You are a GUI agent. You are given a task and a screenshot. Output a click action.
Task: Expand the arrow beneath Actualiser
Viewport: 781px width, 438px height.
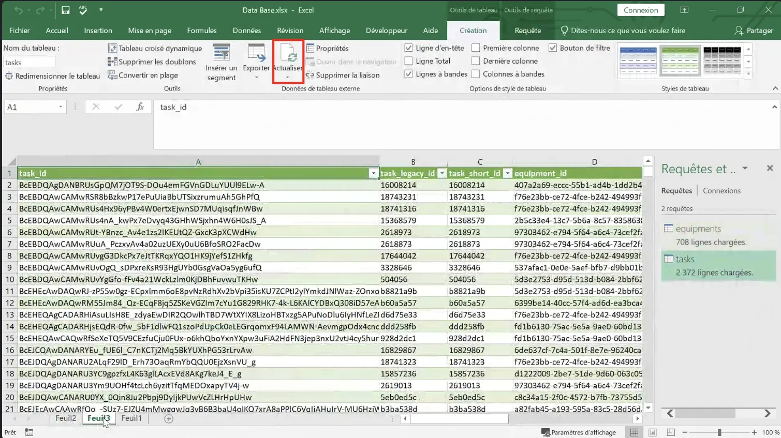[x=287, y=78]
